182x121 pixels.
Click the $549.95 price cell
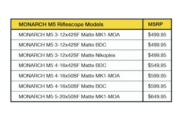[x=157, y=65]
